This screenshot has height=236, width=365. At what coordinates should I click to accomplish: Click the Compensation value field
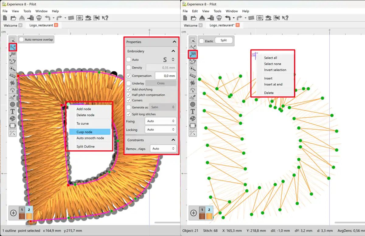click(165, 76)
